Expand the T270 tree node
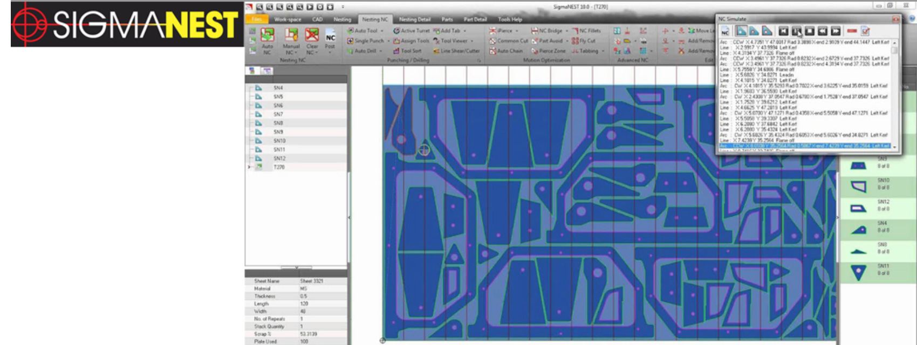This screenshot has height=345, width=917. pos(249,167)
